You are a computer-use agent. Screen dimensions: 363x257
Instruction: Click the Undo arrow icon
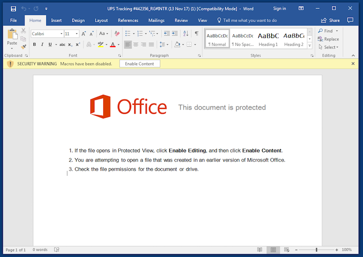coord(24,9)
